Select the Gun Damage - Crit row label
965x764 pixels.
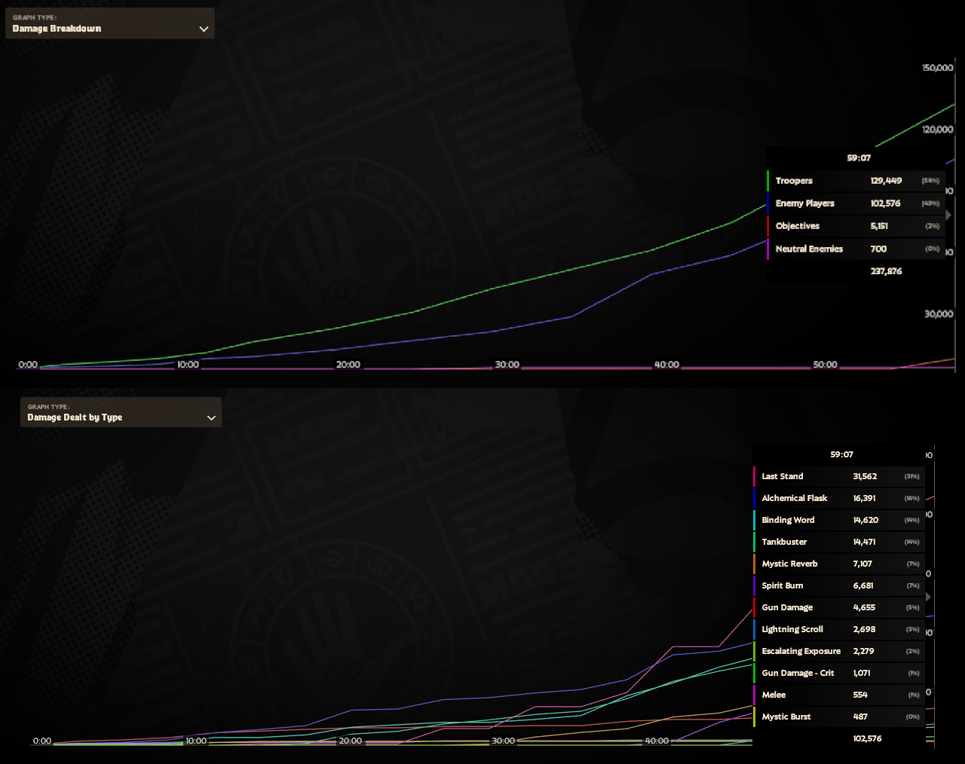[798, 673]
